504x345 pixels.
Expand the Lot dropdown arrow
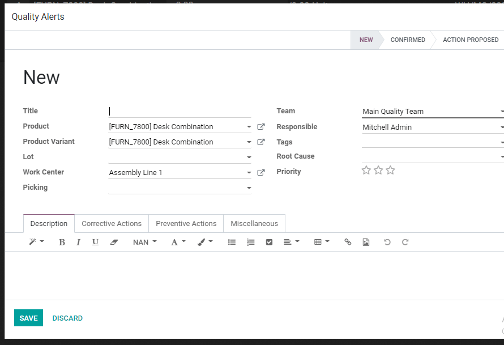[x=249, y=157]
